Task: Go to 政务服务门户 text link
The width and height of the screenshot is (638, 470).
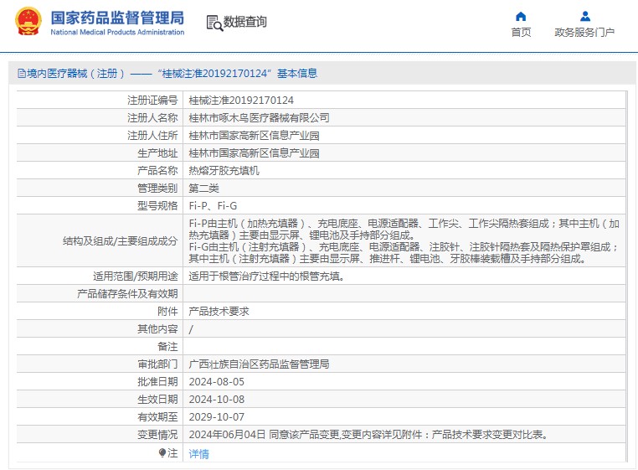Action: point(584,33)
